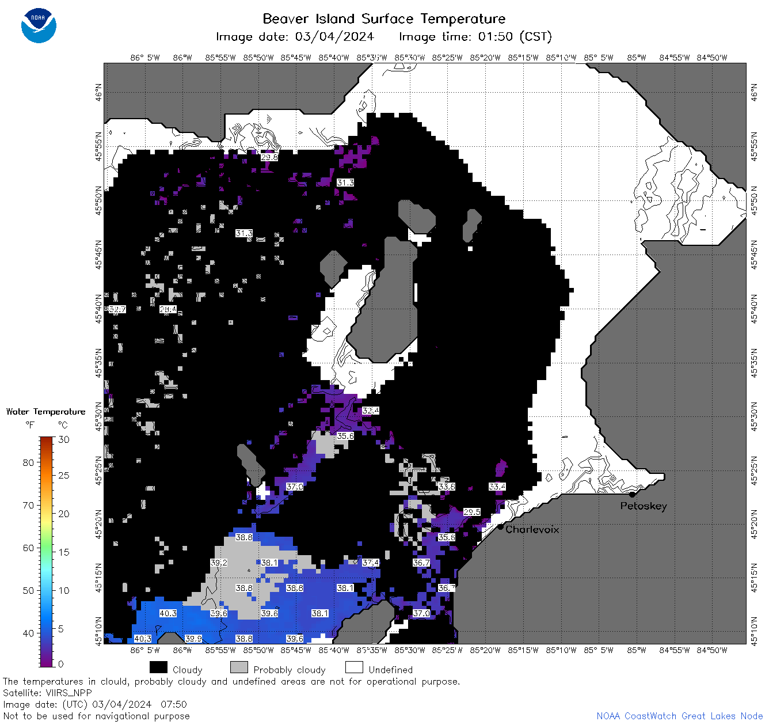The height and width of the screenshot is (725, 769).
Task: Click the Image date (UTC) 07:50 footer line
Action: point(95,704)
